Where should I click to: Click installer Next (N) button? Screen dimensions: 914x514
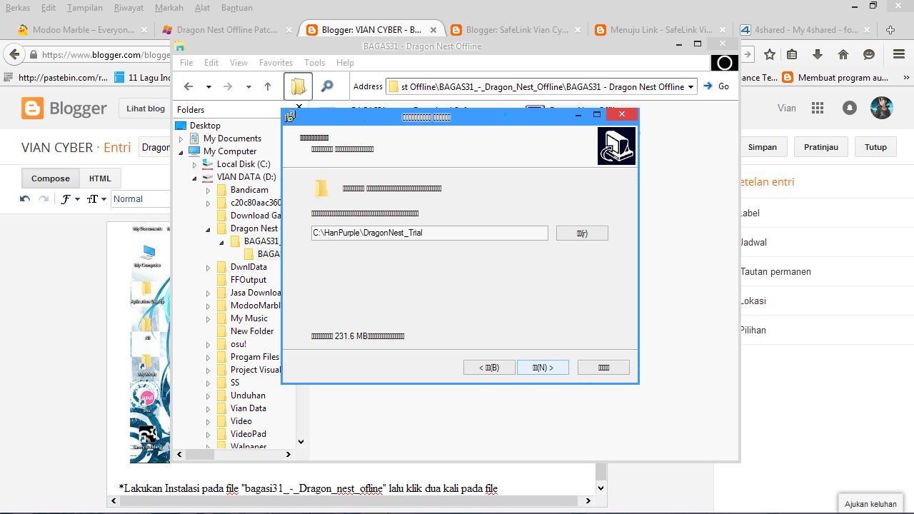tap(542, 368)
